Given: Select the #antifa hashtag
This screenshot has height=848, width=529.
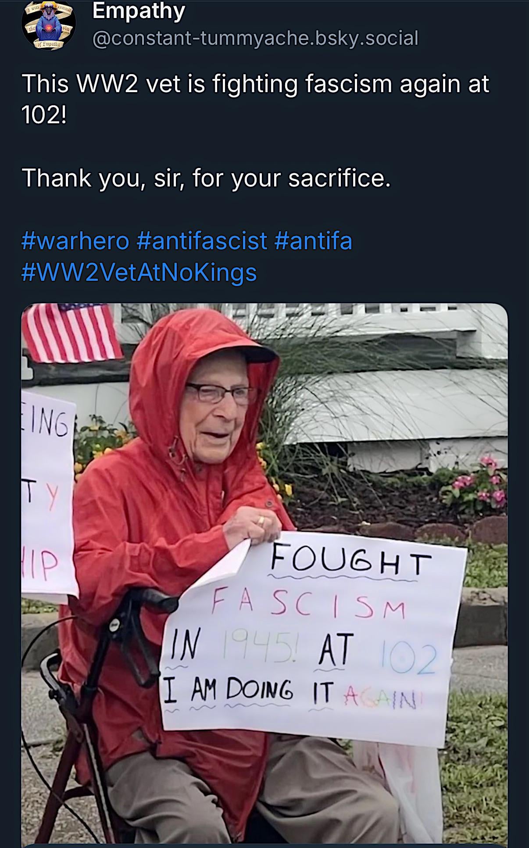Looking at the screenshot, I should [313, 240].
